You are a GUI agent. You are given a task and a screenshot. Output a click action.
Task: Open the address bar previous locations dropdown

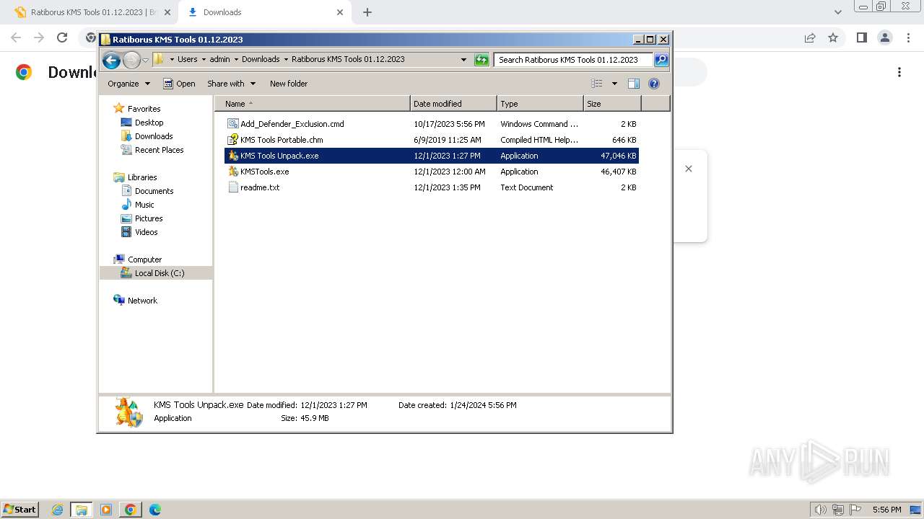click(x=463, y=60)
